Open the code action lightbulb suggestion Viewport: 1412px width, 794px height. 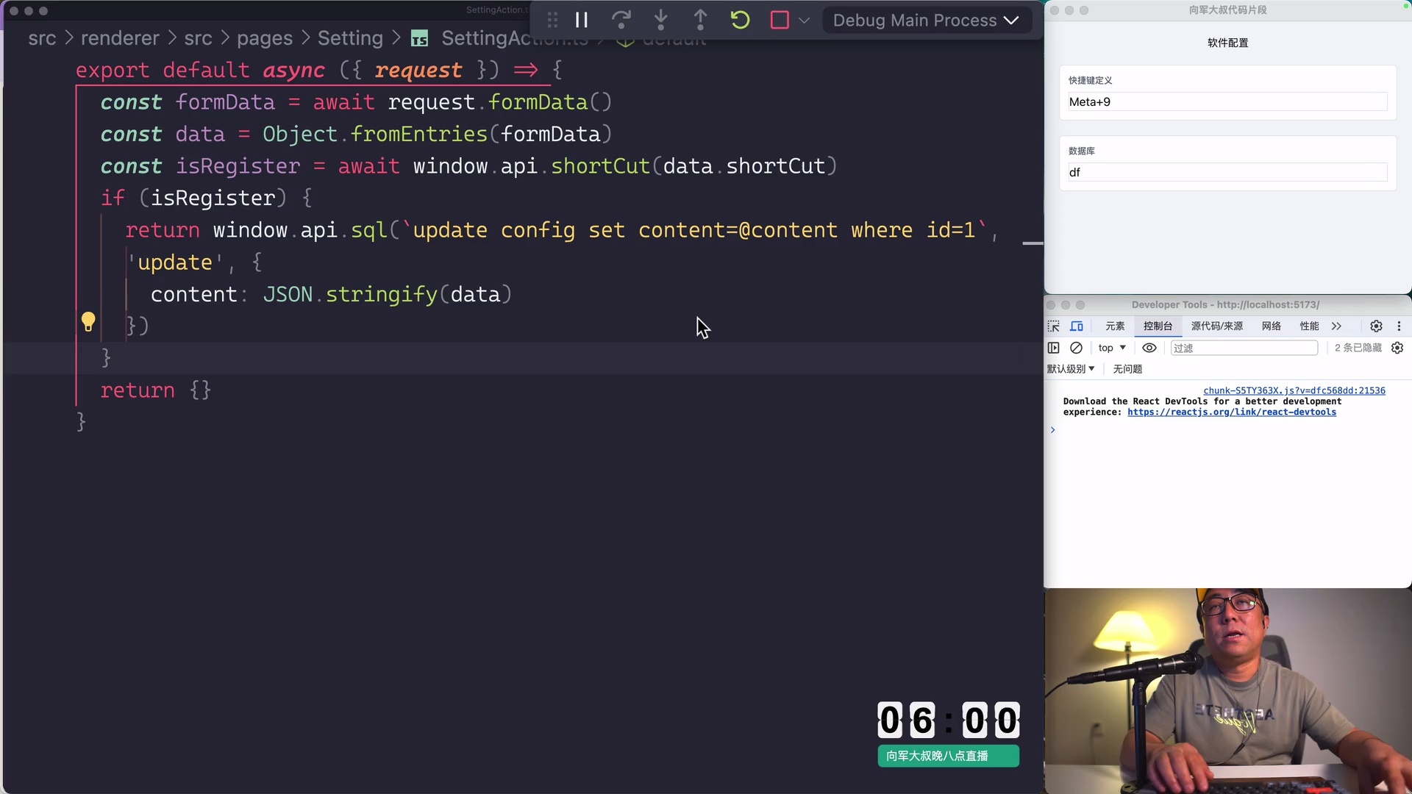point(88,321)
